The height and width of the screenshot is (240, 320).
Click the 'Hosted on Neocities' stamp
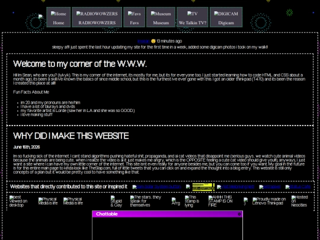(299, 201)
